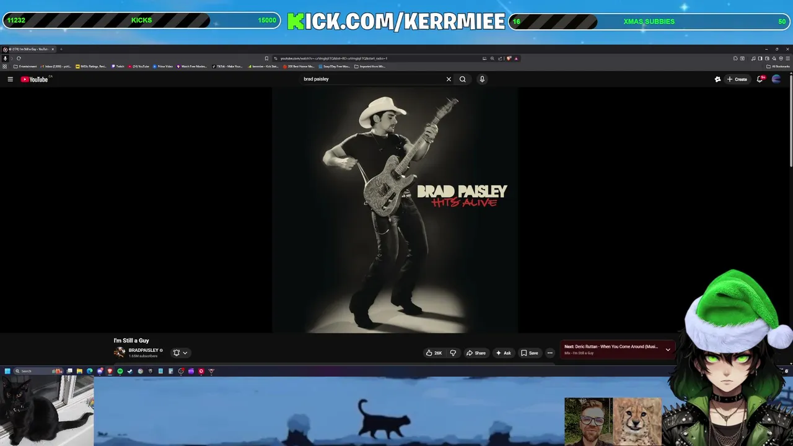Ask about this video with the Ask button
This screenshot has width=793, height=446.
click(x=503, y=353)
